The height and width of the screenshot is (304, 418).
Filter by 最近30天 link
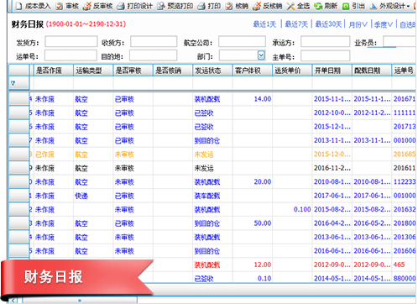[x=328, y=24]
